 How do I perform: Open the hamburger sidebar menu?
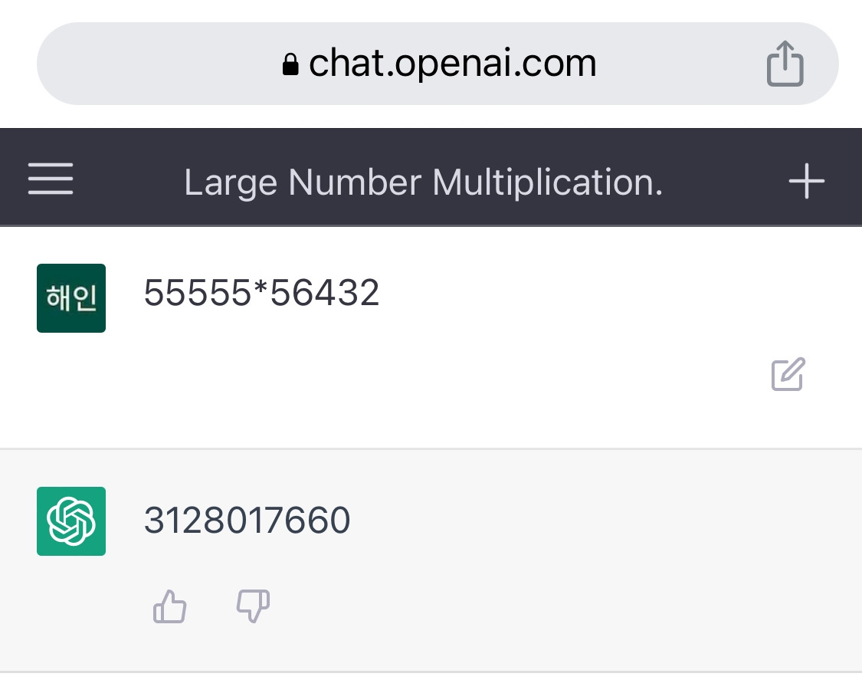51,179
